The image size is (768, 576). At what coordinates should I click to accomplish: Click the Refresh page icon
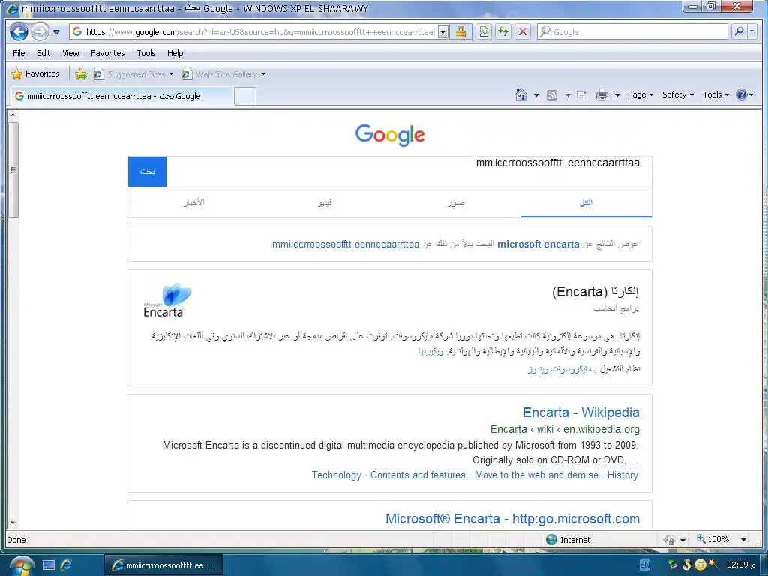click(x=503, y=32)
